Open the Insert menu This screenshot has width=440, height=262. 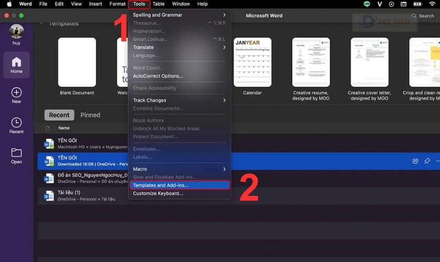[95, 4]
